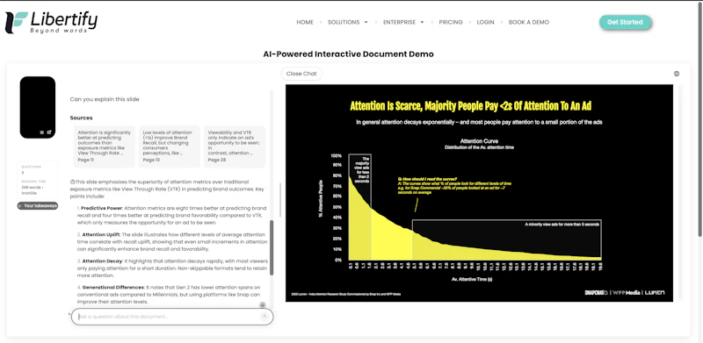Click 'A minority view ads' annotation
This screenshot has height=343, width=703.
[x=562, y=225]
